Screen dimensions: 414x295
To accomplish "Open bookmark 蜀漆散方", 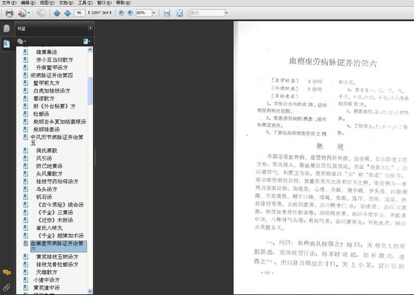I will coord(43,99).
